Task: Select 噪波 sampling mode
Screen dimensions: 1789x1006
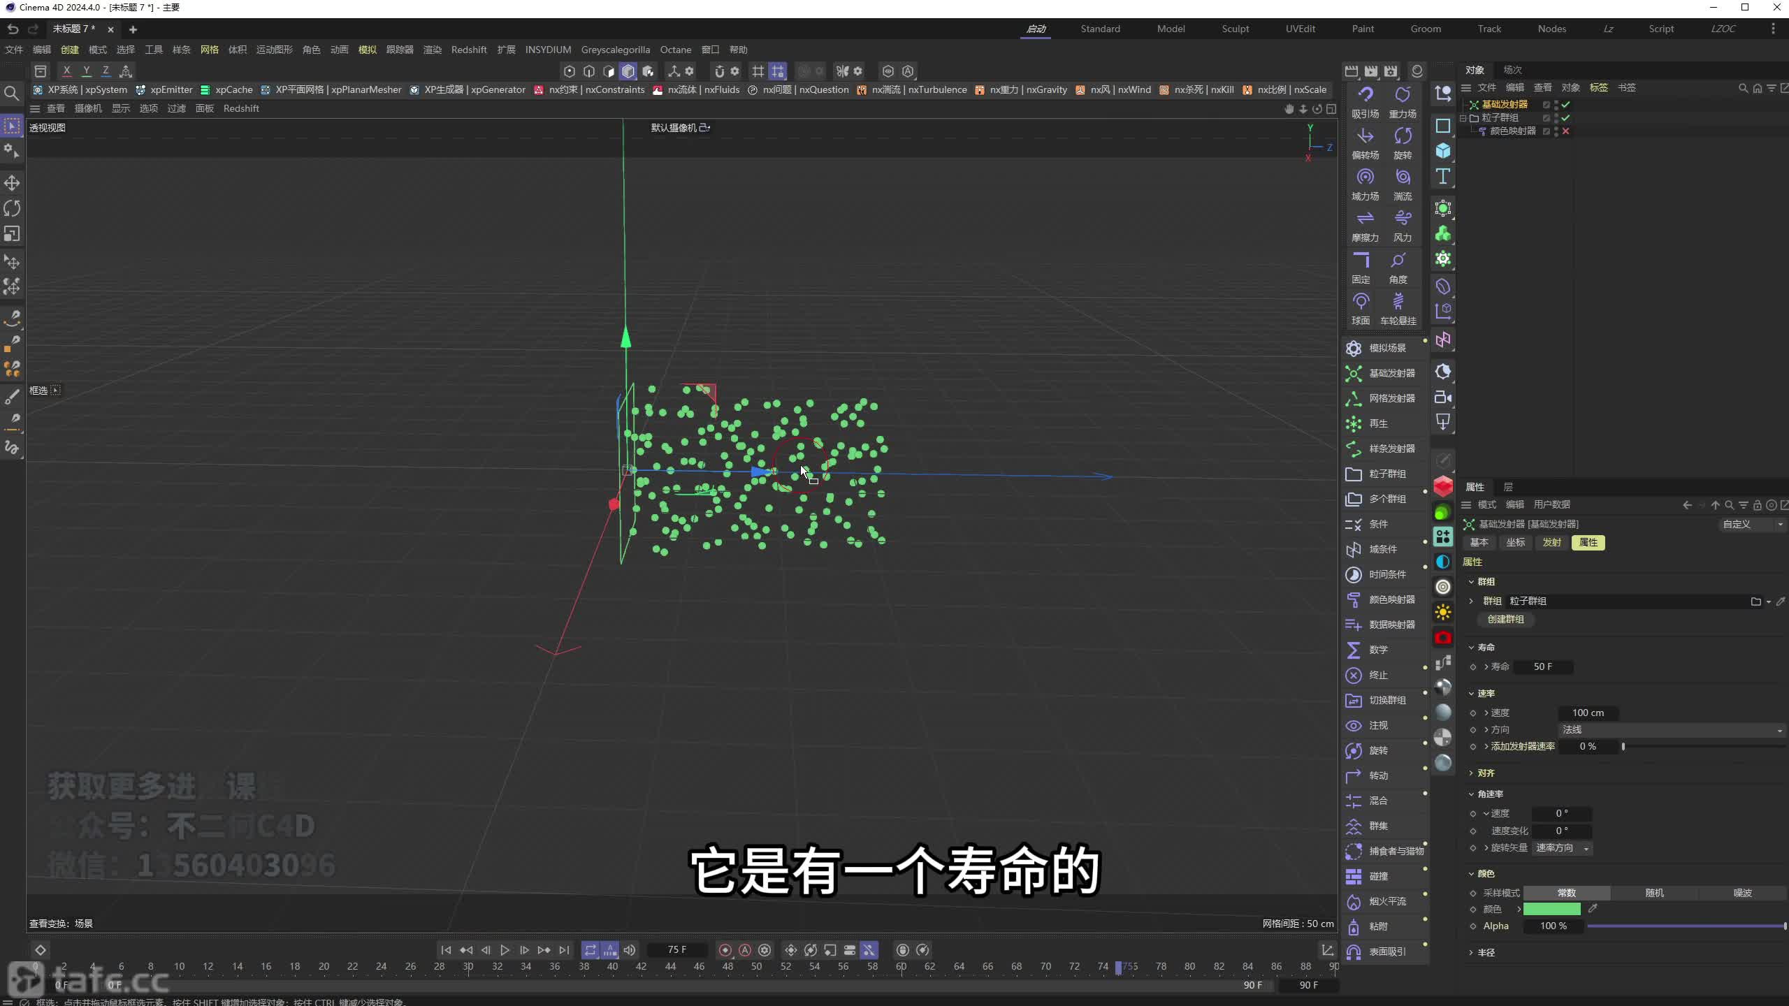Action: coord(1742,893)
